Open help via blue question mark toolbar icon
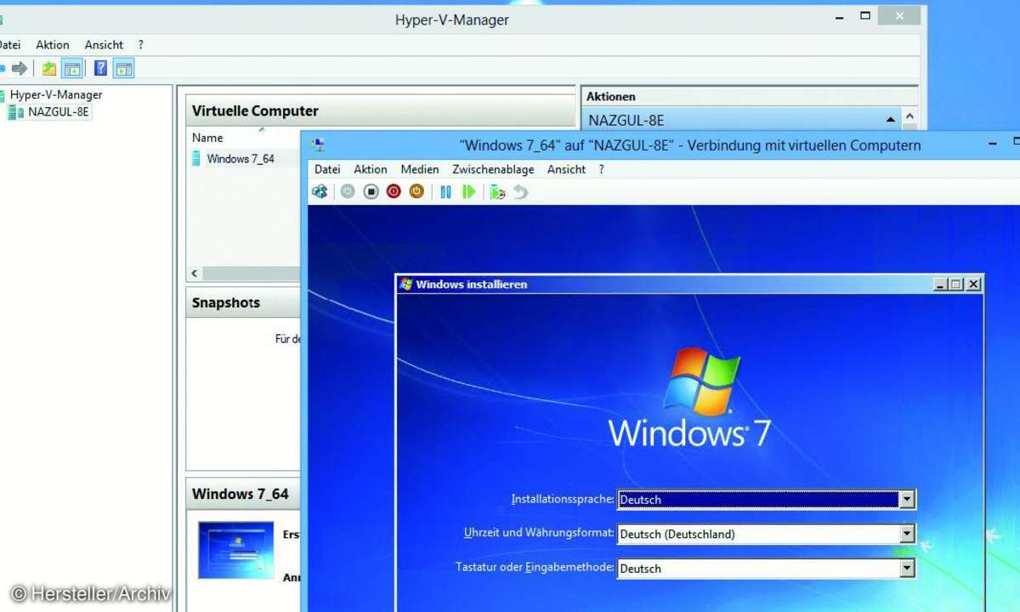This screenshot has height=612, width=1020. pyautogui.click(x=100, y=69)
